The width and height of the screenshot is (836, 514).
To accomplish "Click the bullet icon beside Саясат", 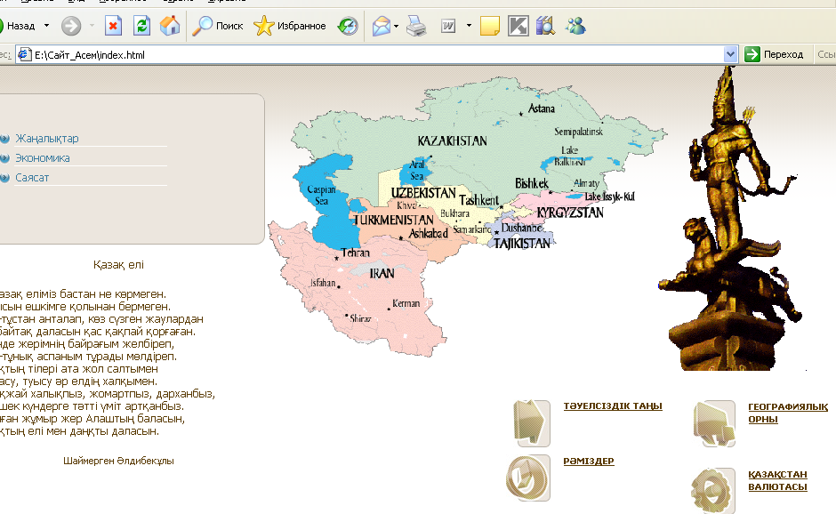I will (x=4, y=178).
